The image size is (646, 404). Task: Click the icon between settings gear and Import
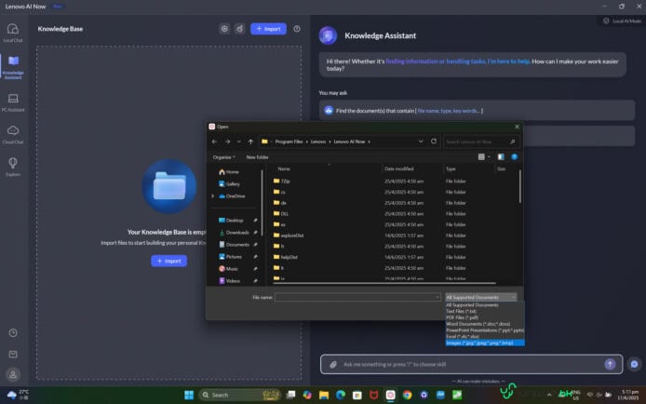tap(240, 29)
